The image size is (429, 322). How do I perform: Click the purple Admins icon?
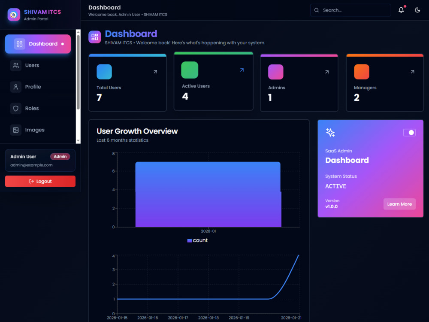pyautogui.click(x=276, y=72)
